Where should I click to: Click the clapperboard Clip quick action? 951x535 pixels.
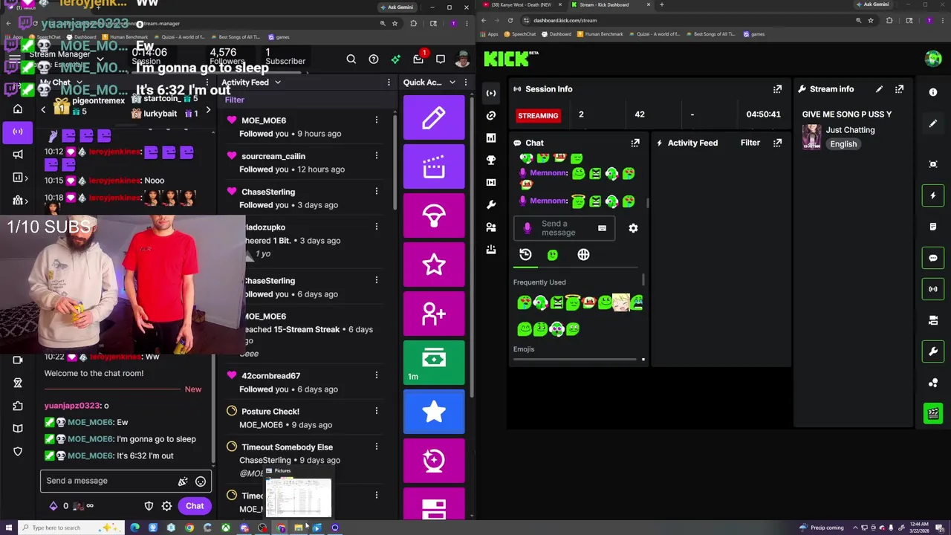point(434,166)
